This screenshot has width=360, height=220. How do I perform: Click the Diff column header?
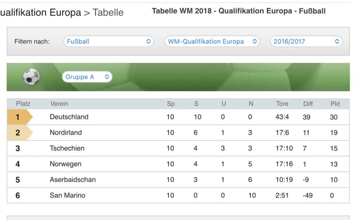[308, 104]
